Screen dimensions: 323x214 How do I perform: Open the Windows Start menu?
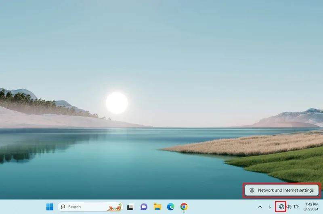click(x=50, y=207)
